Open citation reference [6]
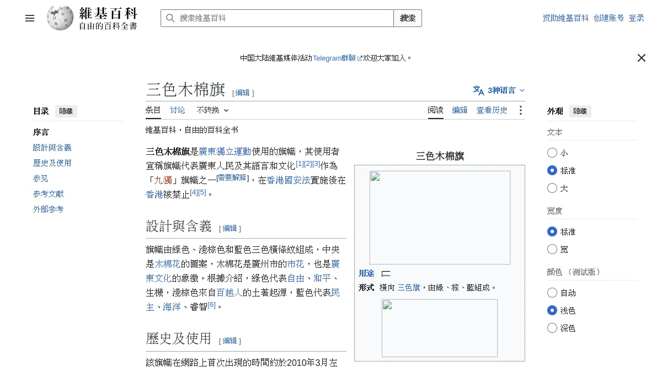This screenshot has width=662, height=372. tap(212, 304)
